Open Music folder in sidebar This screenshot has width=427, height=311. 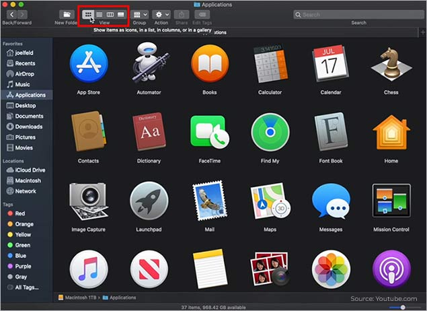(x=27, y=84)
